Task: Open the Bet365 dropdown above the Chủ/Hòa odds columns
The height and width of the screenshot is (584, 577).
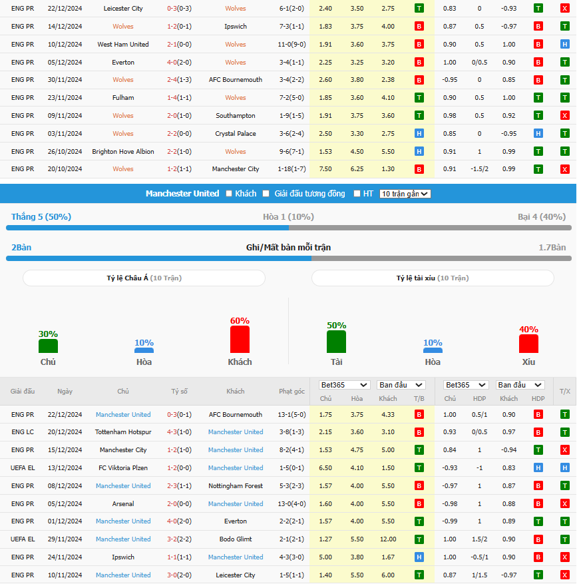Action: (344, 385)
